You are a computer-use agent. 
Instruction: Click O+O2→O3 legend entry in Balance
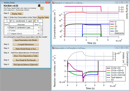(x=113, y=68)
